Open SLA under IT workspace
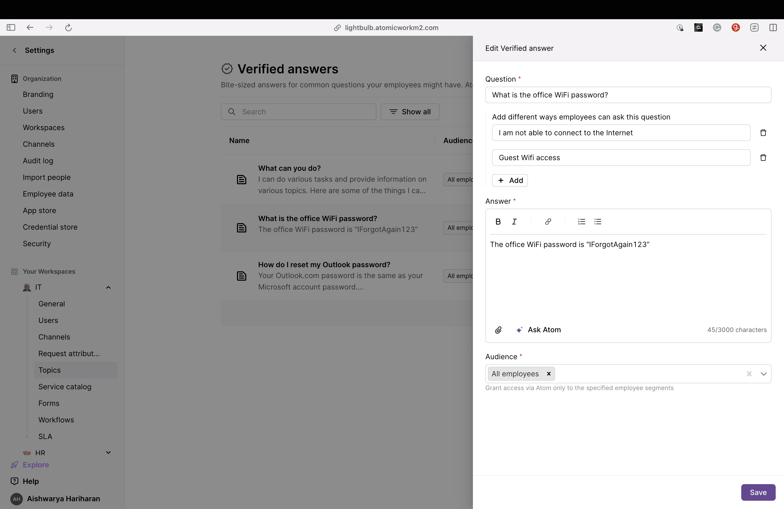 tap(45, 437)
